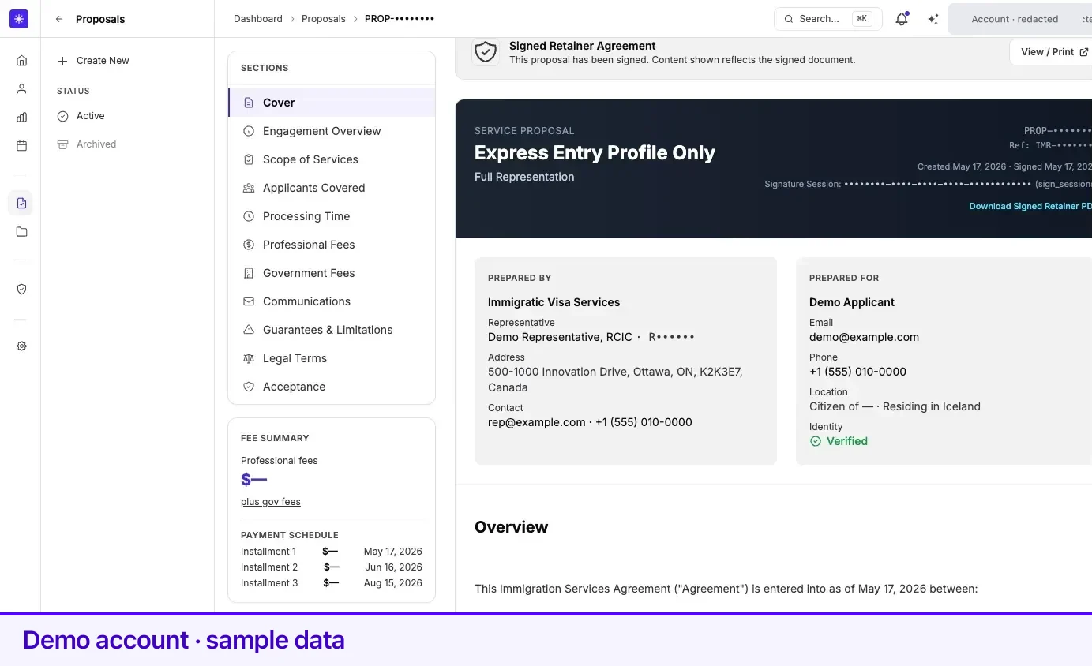Click the Archived box icon
This screenshot has height=666, width=1092.
coord(62,144)
